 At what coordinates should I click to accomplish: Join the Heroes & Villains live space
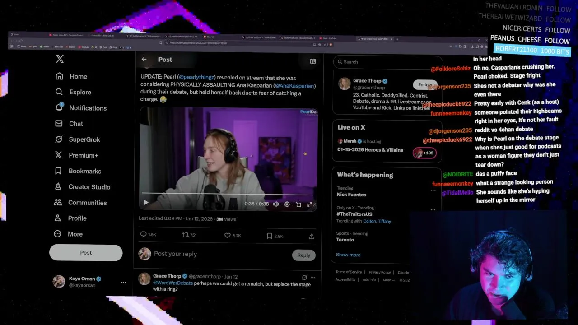[370, 150]
